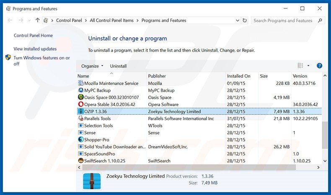331x195 pixels.
Task: Click the Windows features shield icon
Action: [8, 57]
